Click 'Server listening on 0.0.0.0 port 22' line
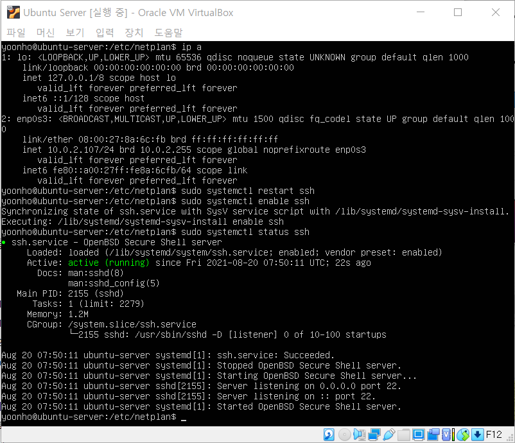515x443 pixels. pos(309,386)
